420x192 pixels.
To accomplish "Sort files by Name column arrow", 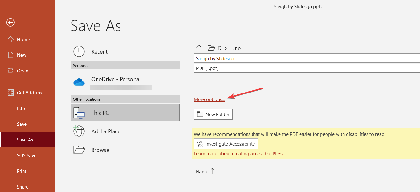I will click(212, 171).
